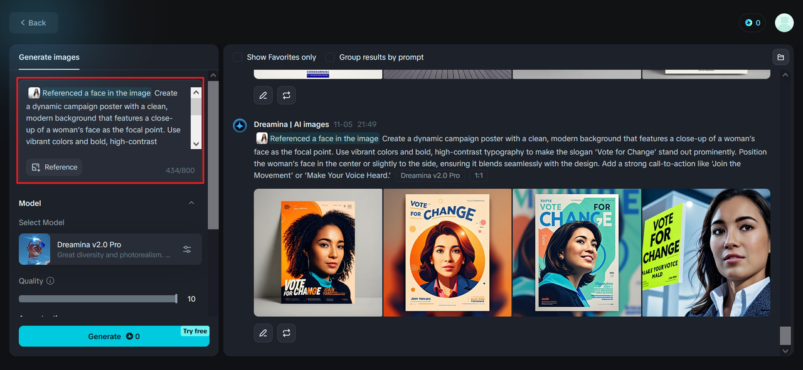This screenshot has width=803, height=370.
Task: Click the 434/800 character counter
Action: pyautogui.click(x=180, y=171)
